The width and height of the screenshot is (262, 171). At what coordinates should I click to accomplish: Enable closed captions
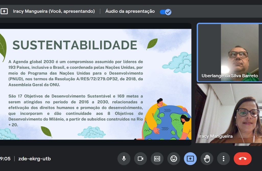[157, 159]
